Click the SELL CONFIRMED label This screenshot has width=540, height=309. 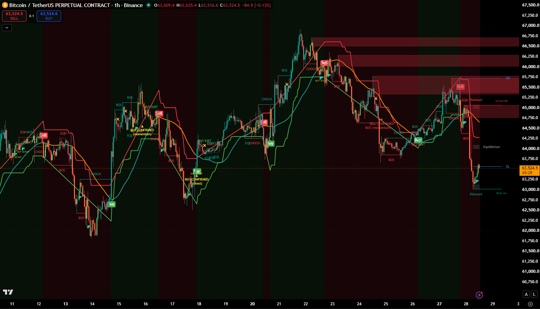(x=381, y=124)
